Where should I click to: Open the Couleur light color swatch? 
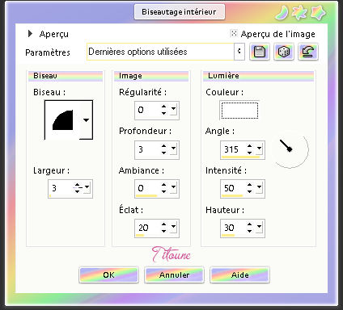point(239,111)
